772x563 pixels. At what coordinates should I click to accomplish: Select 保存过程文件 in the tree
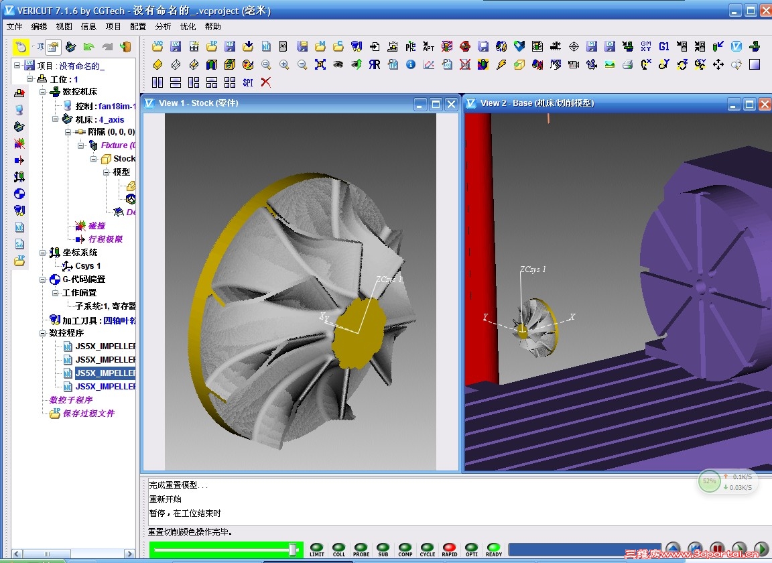coord(88,414)
